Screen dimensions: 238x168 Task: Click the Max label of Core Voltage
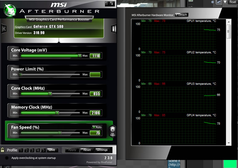coord(85,56)
